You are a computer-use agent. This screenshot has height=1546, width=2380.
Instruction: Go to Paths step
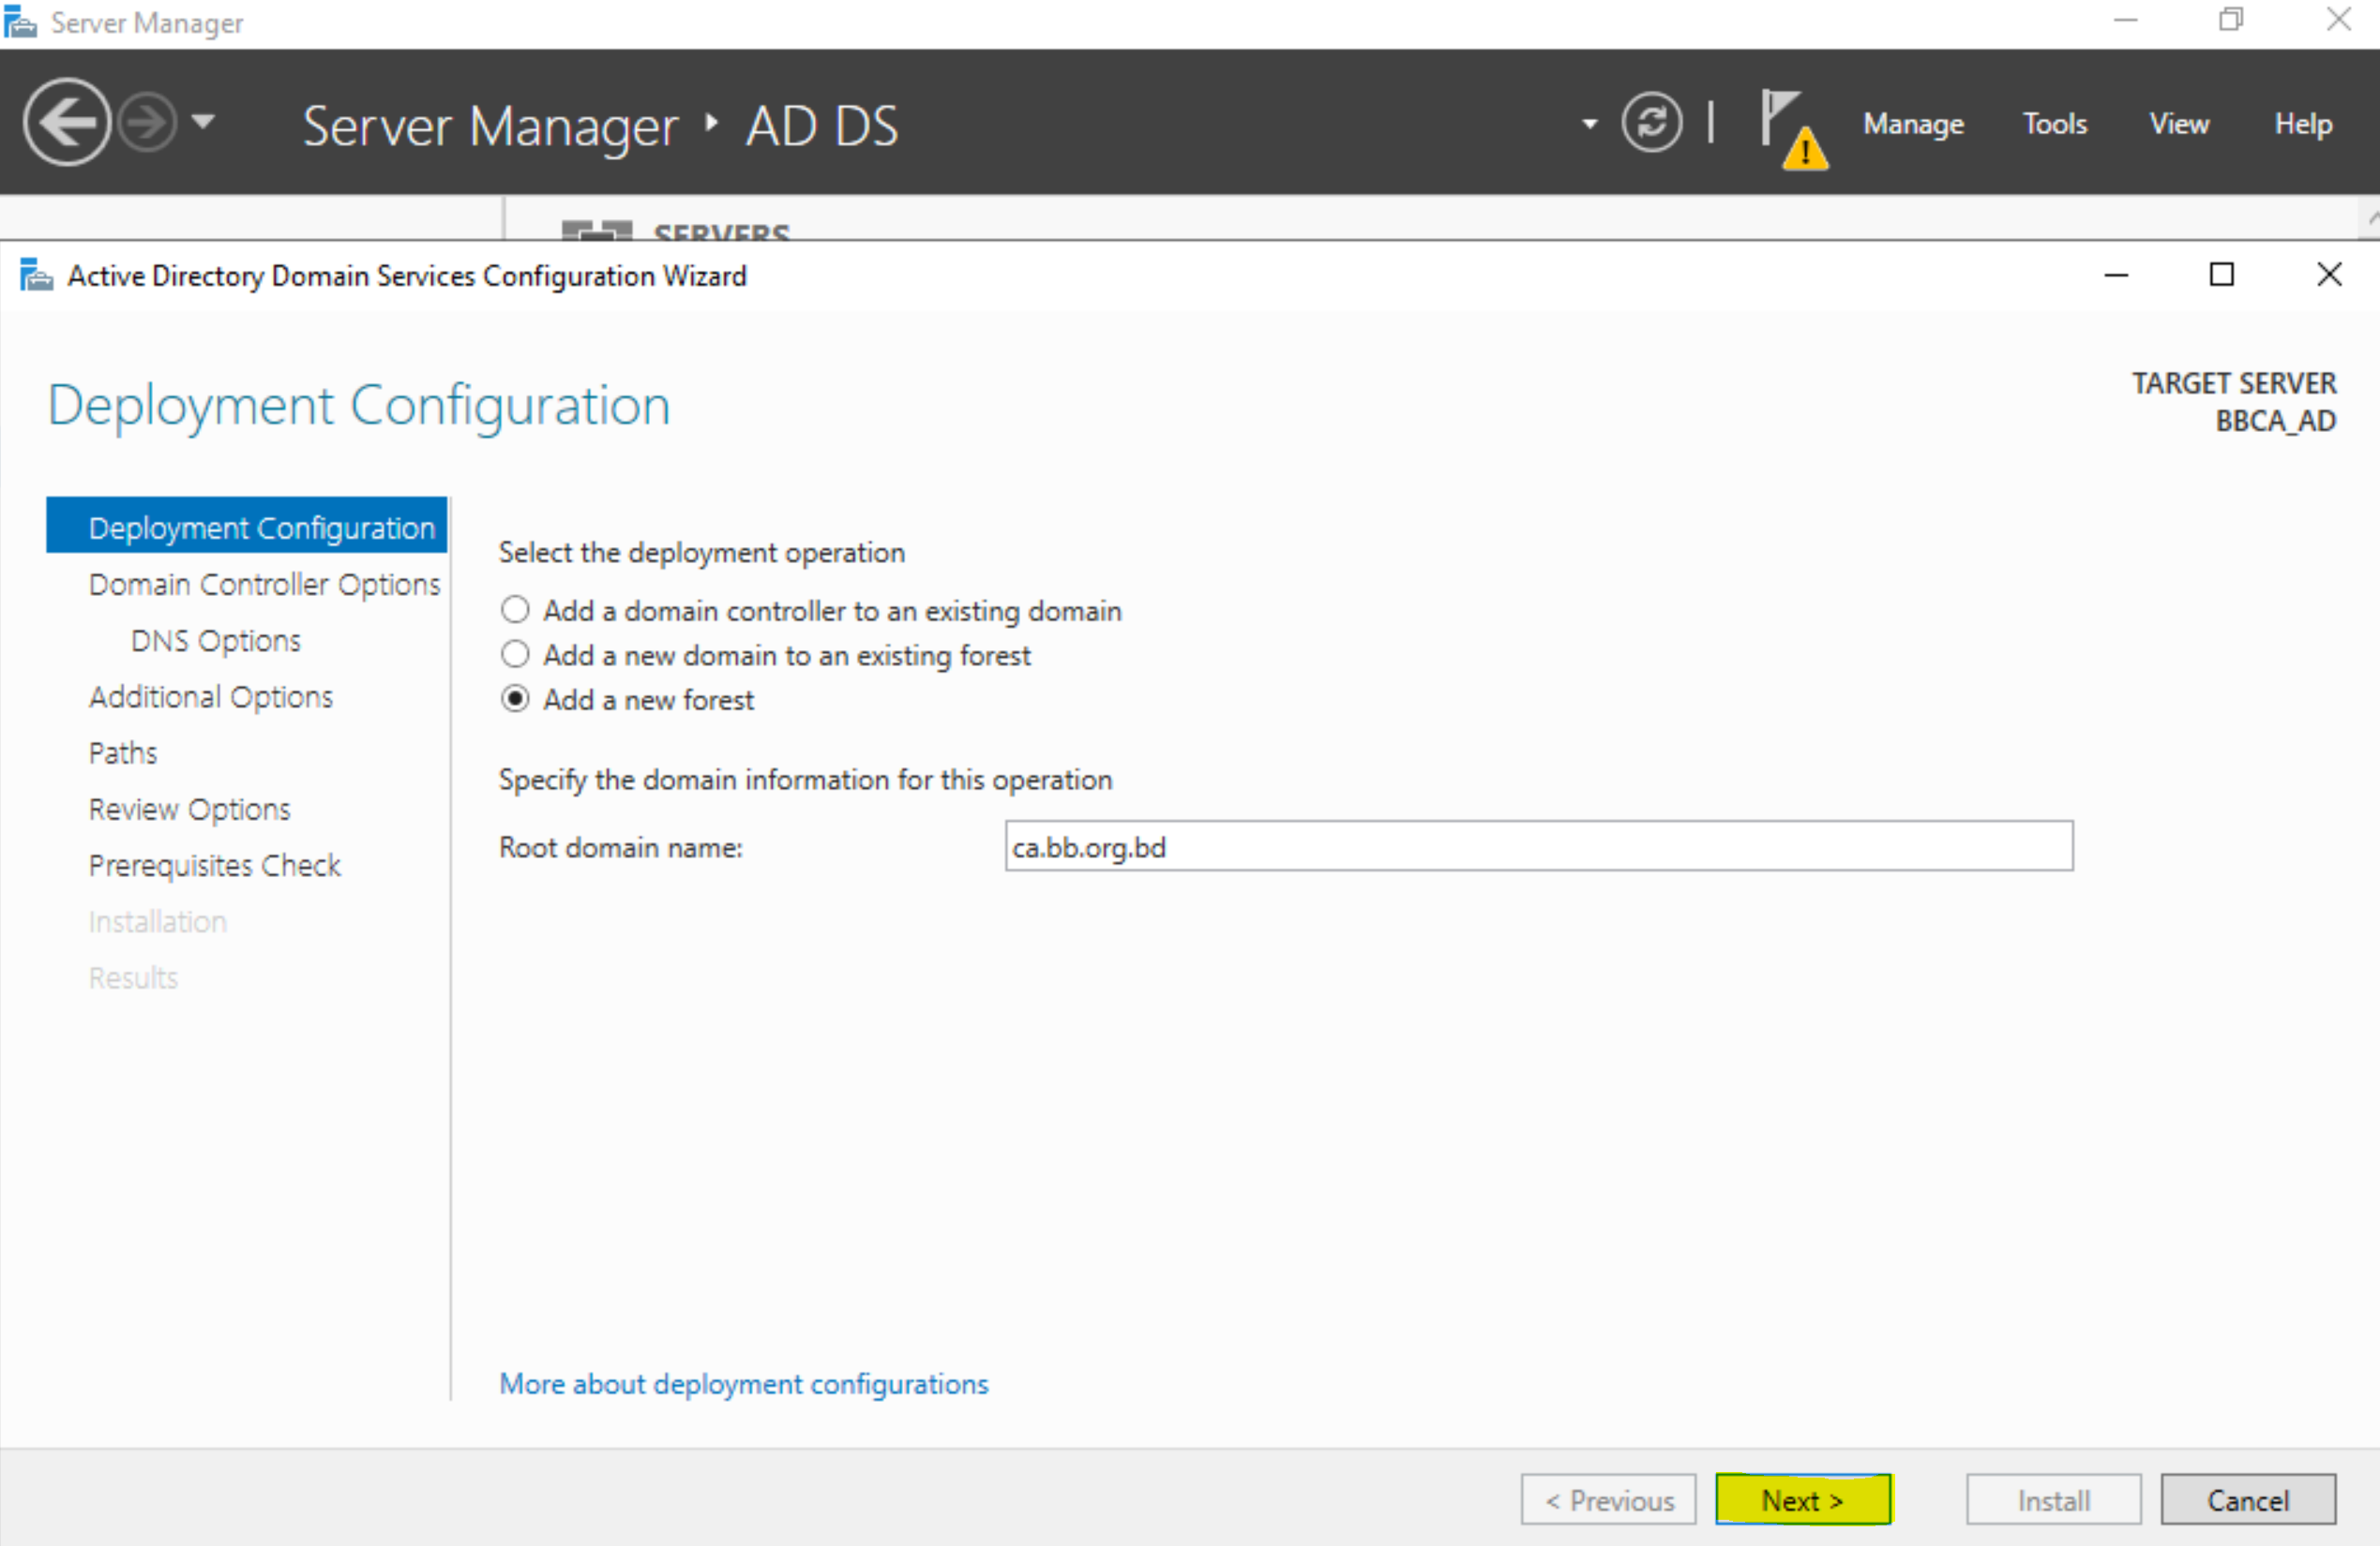click(123, 752)
